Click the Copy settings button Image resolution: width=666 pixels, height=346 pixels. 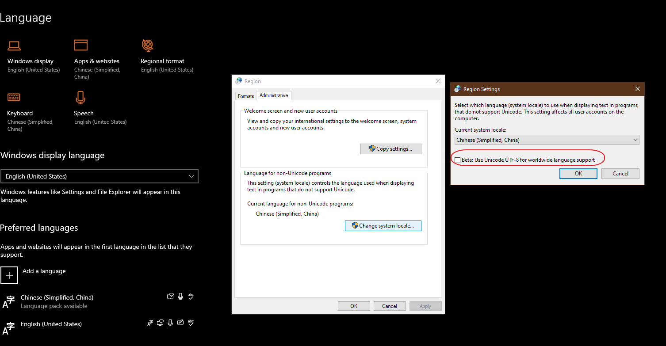pyautogui.click(x=391, y=149)
